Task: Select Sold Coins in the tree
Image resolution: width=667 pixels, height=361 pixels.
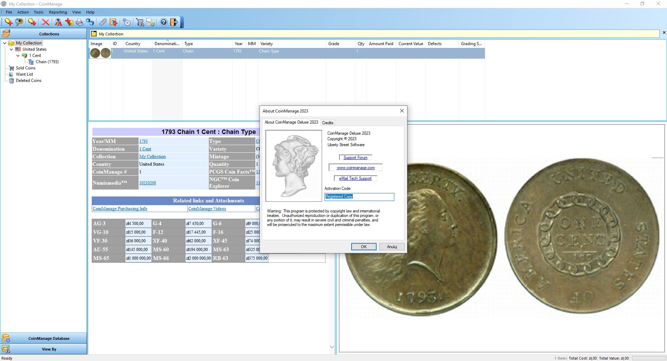Action: [26, 68]
